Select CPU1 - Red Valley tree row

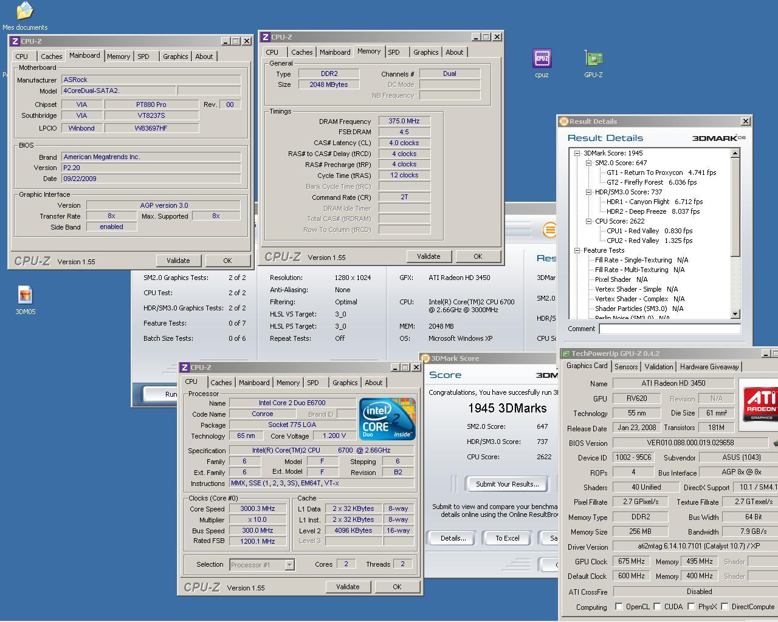[x=649, y=231]
